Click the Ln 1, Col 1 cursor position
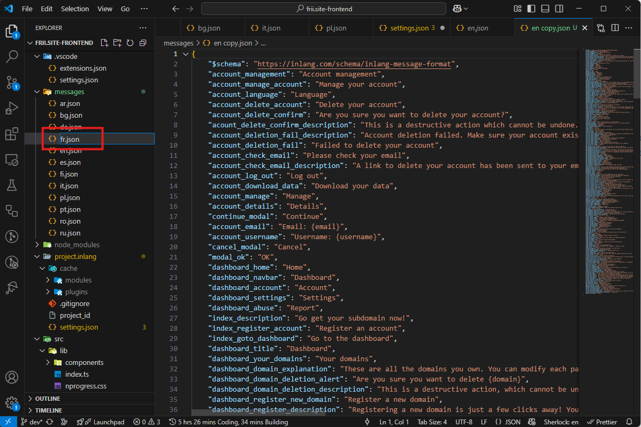 coord(394,422)
